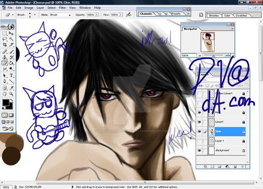Open the Window menu
Viewport: 263px width, 189px height.
(85, 8)
